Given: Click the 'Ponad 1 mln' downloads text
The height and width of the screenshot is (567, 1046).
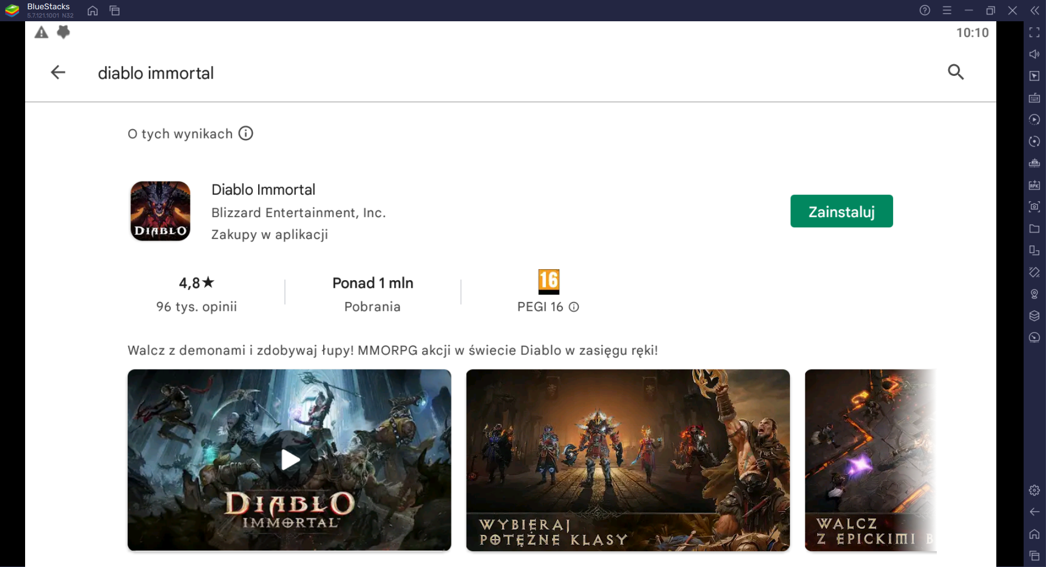Looking at the screenshot, I should point(373,283).
